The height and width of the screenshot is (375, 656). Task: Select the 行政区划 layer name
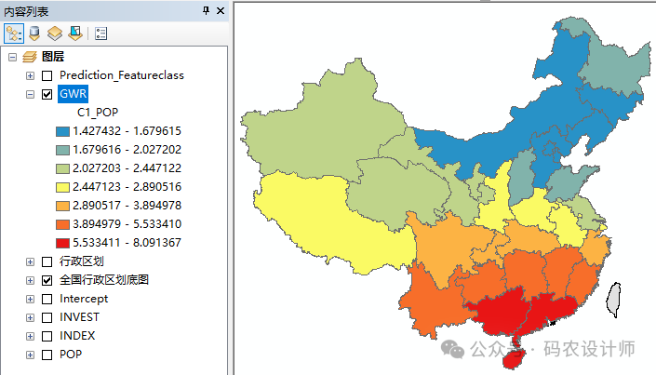point(82,261)
